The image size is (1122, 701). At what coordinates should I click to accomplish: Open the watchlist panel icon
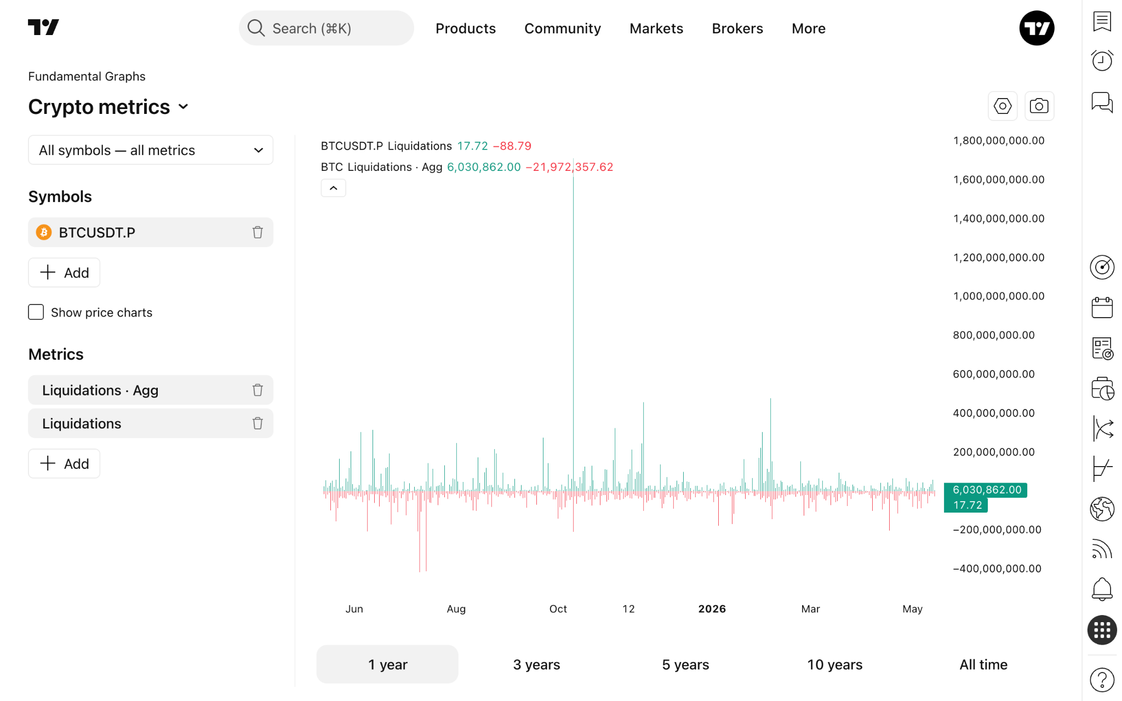pos(1102,22)
